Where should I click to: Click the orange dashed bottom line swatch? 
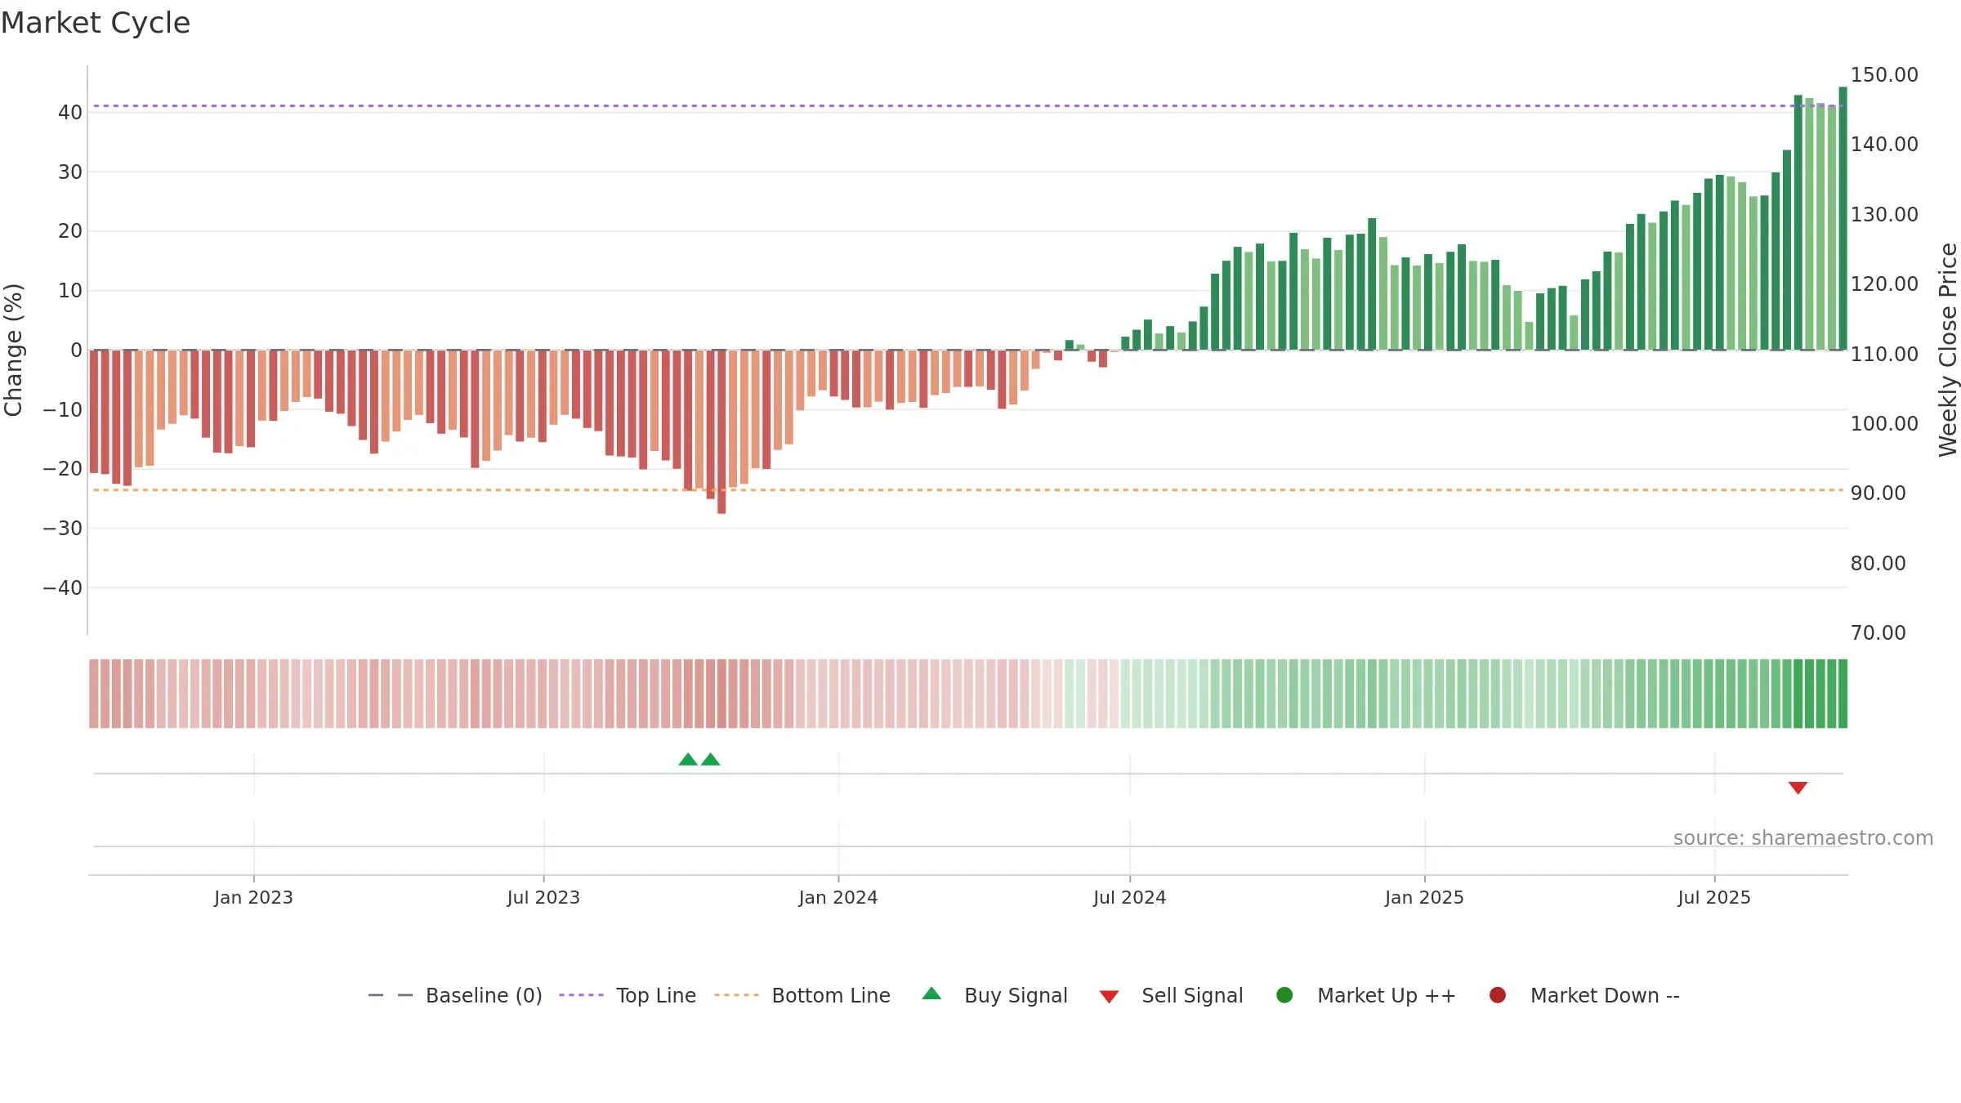pos(736,995)
